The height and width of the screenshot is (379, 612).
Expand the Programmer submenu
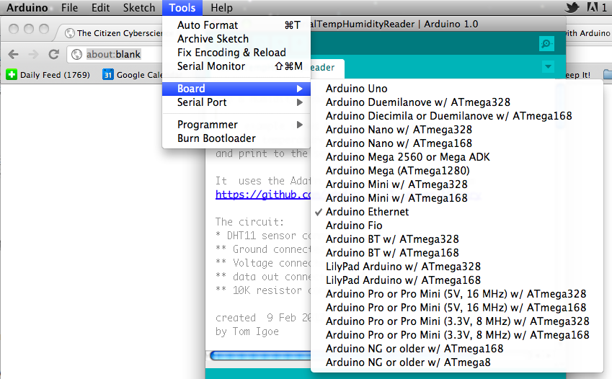pyautogui.click(x=236, y=125)
